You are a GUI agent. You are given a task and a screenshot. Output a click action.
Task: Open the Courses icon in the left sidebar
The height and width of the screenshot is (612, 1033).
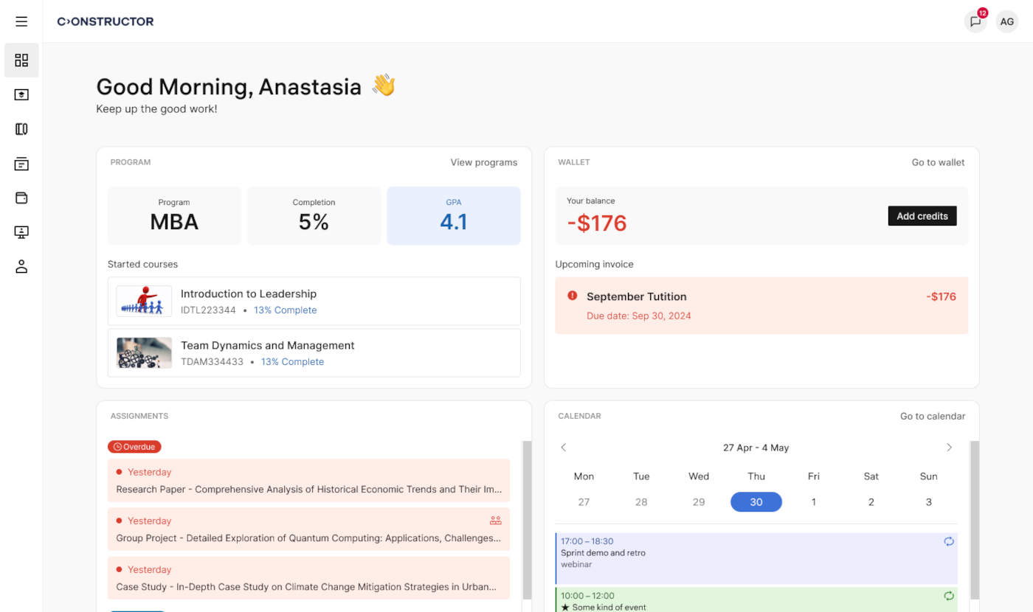[x=21, y=94]
